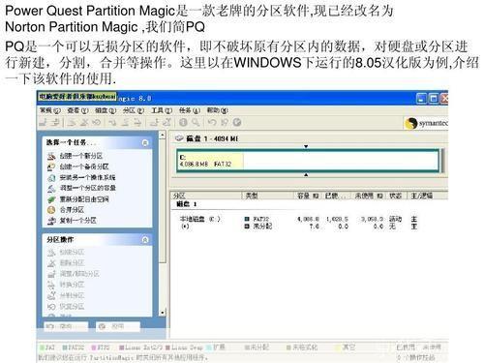Sort by the 主/逻辑 column header
This screenshot has height=363, width=484.
tap(427, 196)
